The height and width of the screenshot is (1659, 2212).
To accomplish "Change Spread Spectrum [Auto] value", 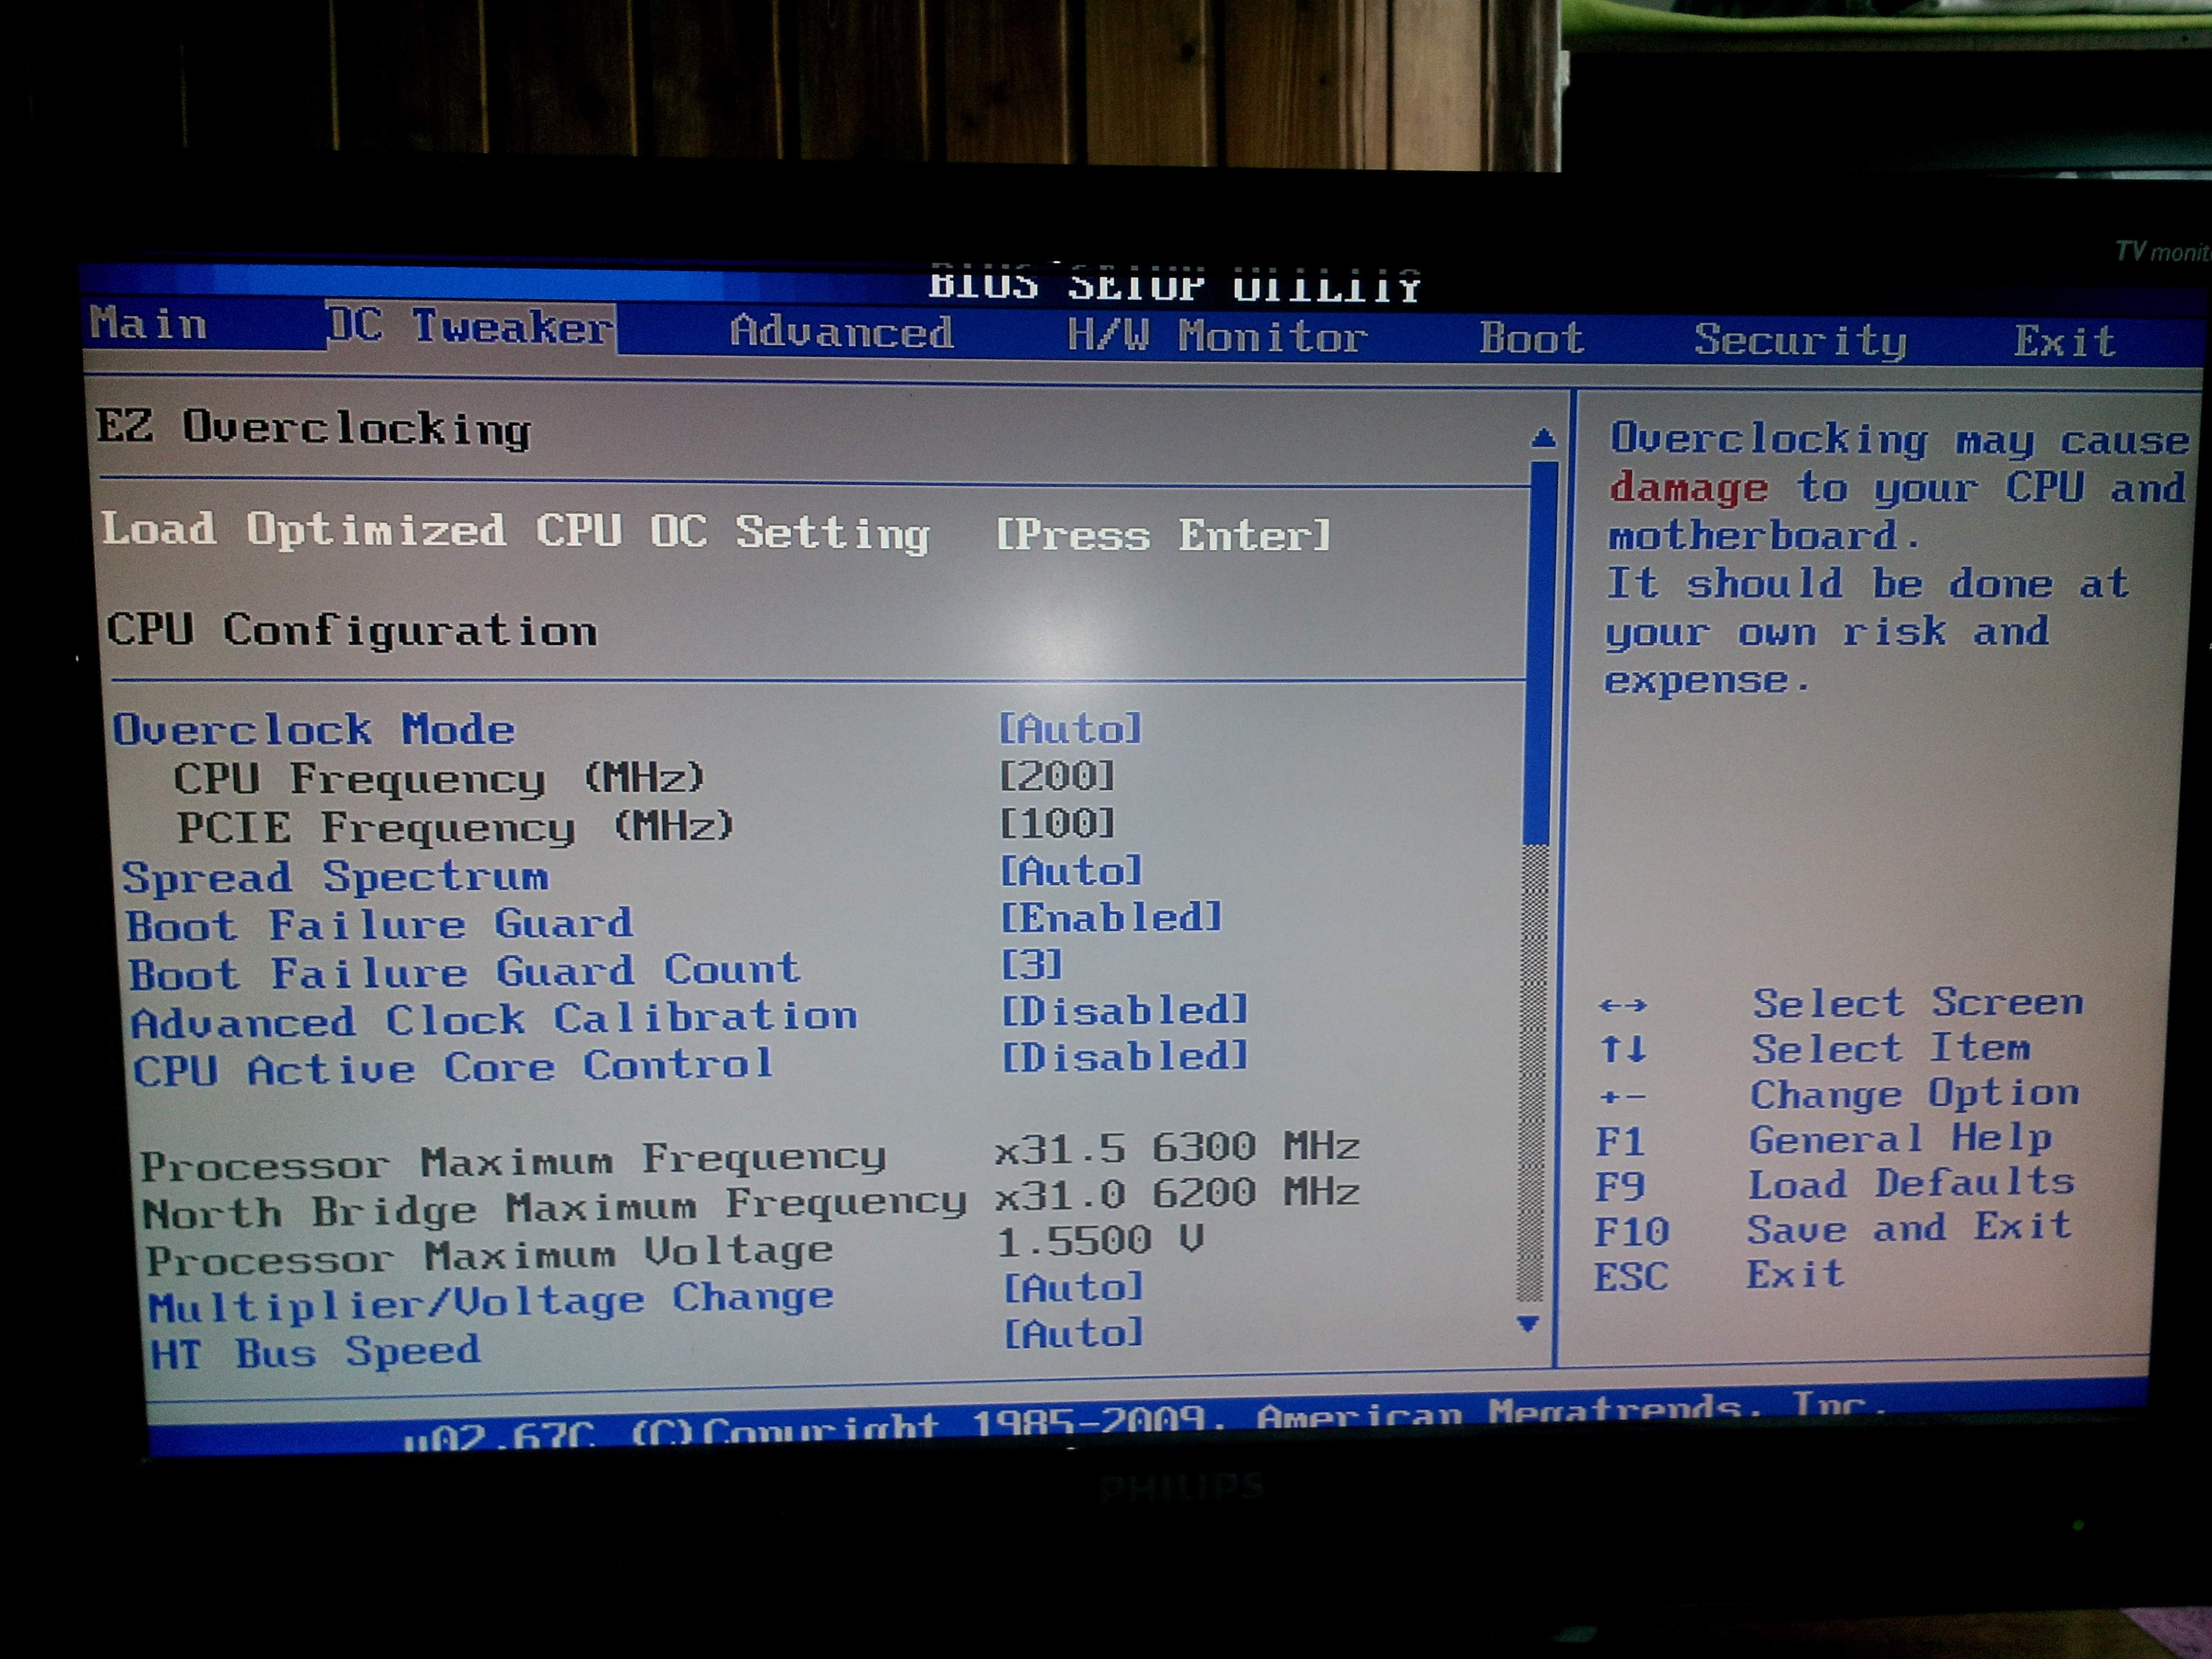I will [x=1071, y=871].
